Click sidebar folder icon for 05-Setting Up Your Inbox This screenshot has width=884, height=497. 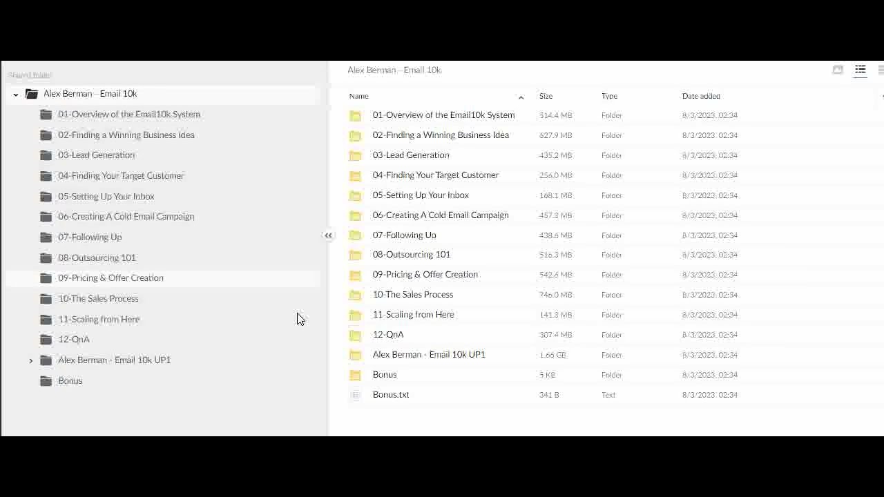[x=46, y=197]
